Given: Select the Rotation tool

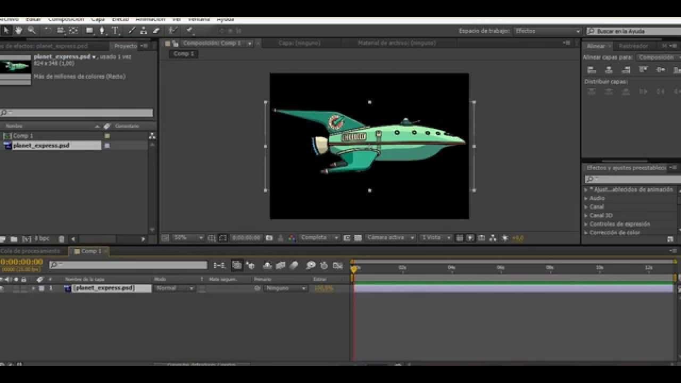Looking at the screenshot, I should coord(48,31).
